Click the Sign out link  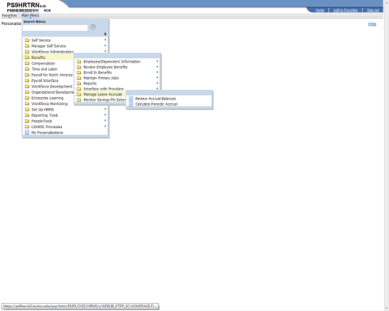(x=373, y=10)
